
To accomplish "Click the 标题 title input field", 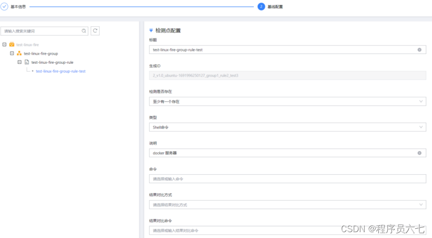I will tap(287, 50).
